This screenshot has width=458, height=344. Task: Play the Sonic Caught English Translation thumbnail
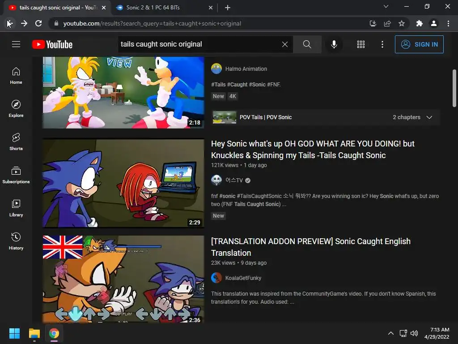[123, 279]
